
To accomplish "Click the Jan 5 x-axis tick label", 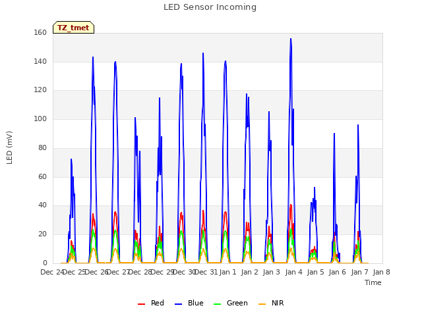I will 315,272.
